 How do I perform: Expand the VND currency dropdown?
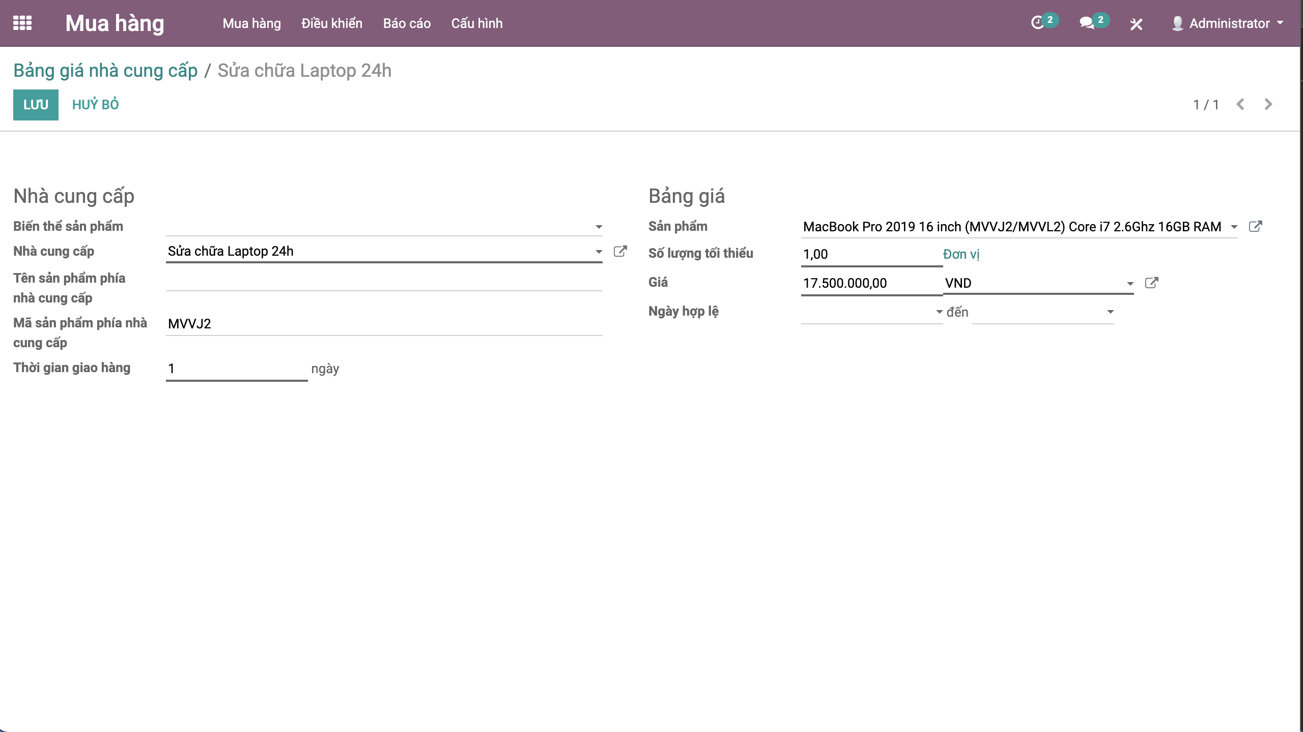point(1130,284)
